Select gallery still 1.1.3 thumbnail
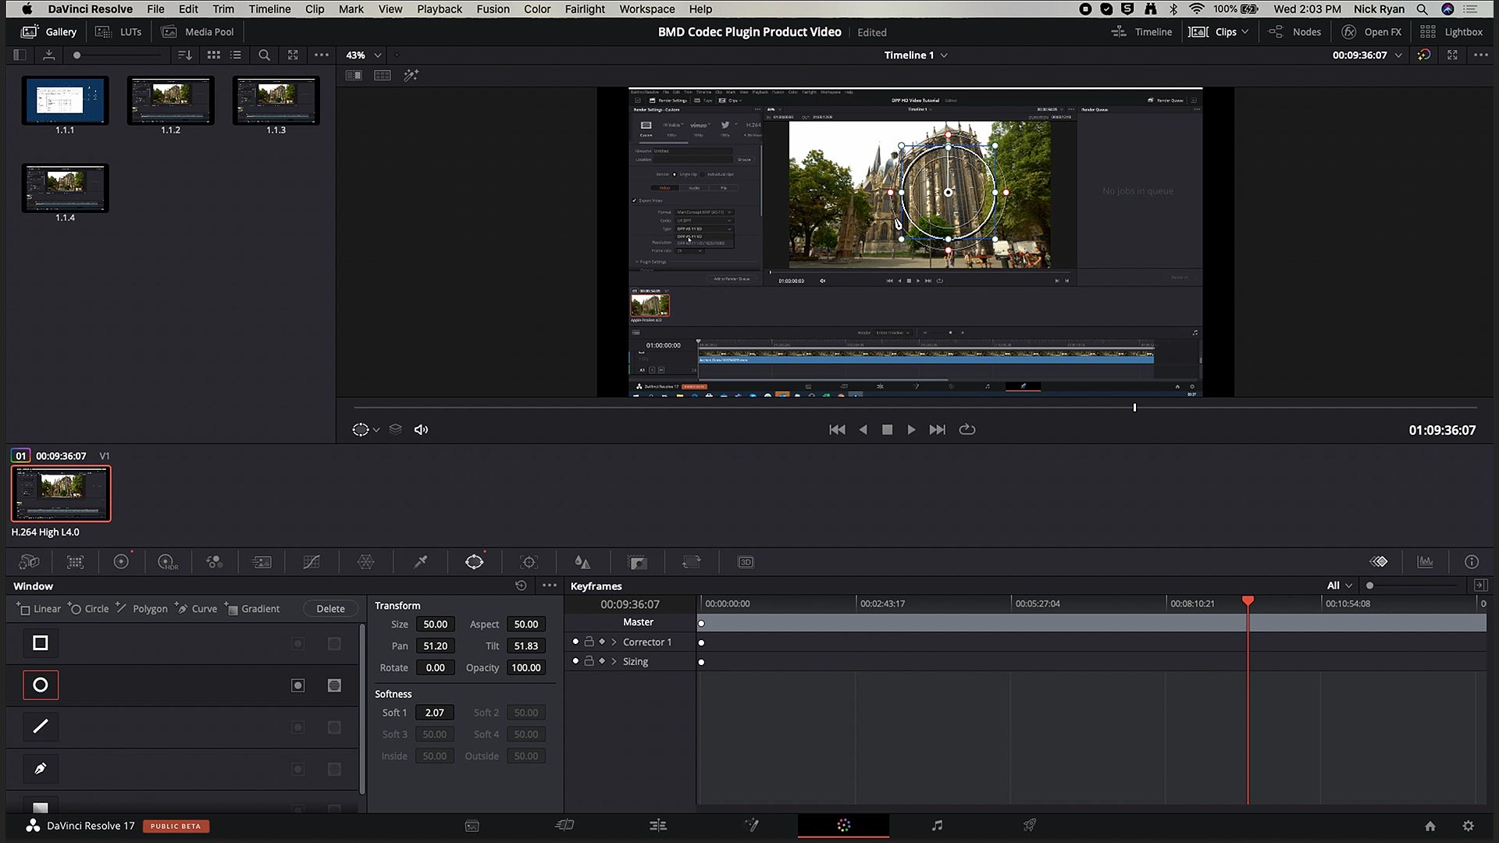The image size is (1499, 843). [x=276, y=100]
